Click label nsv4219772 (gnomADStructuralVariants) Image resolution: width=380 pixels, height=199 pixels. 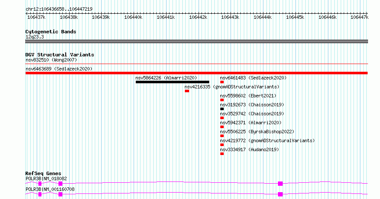267,140
